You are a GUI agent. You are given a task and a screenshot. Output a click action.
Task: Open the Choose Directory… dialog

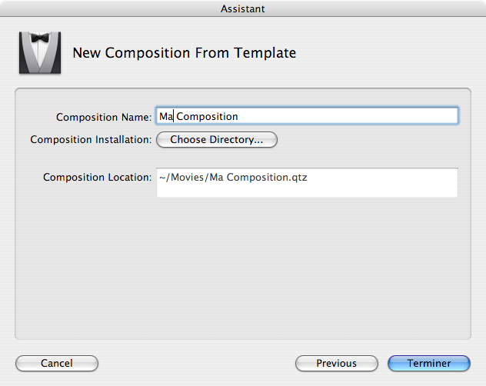(217, 139)
